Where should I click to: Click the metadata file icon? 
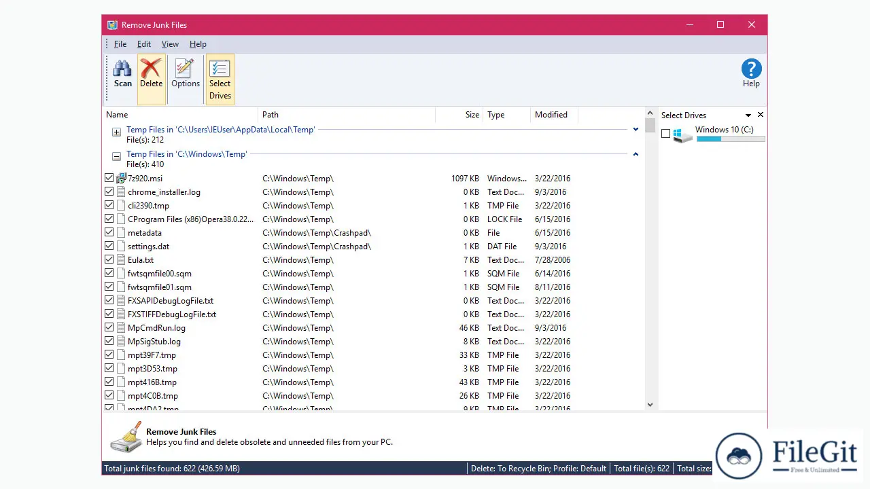pos(121,232)
